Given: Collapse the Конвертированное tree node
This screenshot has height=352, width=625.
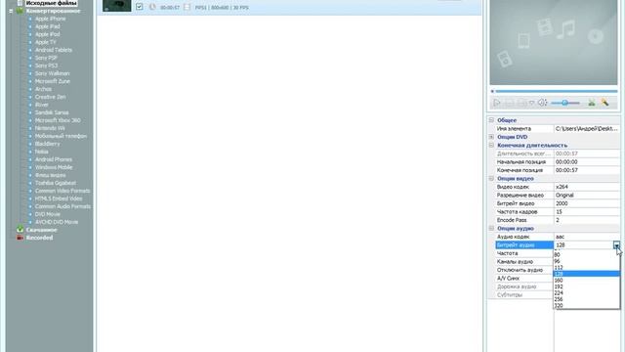Looking at the screenshot, I should (x=11, y=11).
